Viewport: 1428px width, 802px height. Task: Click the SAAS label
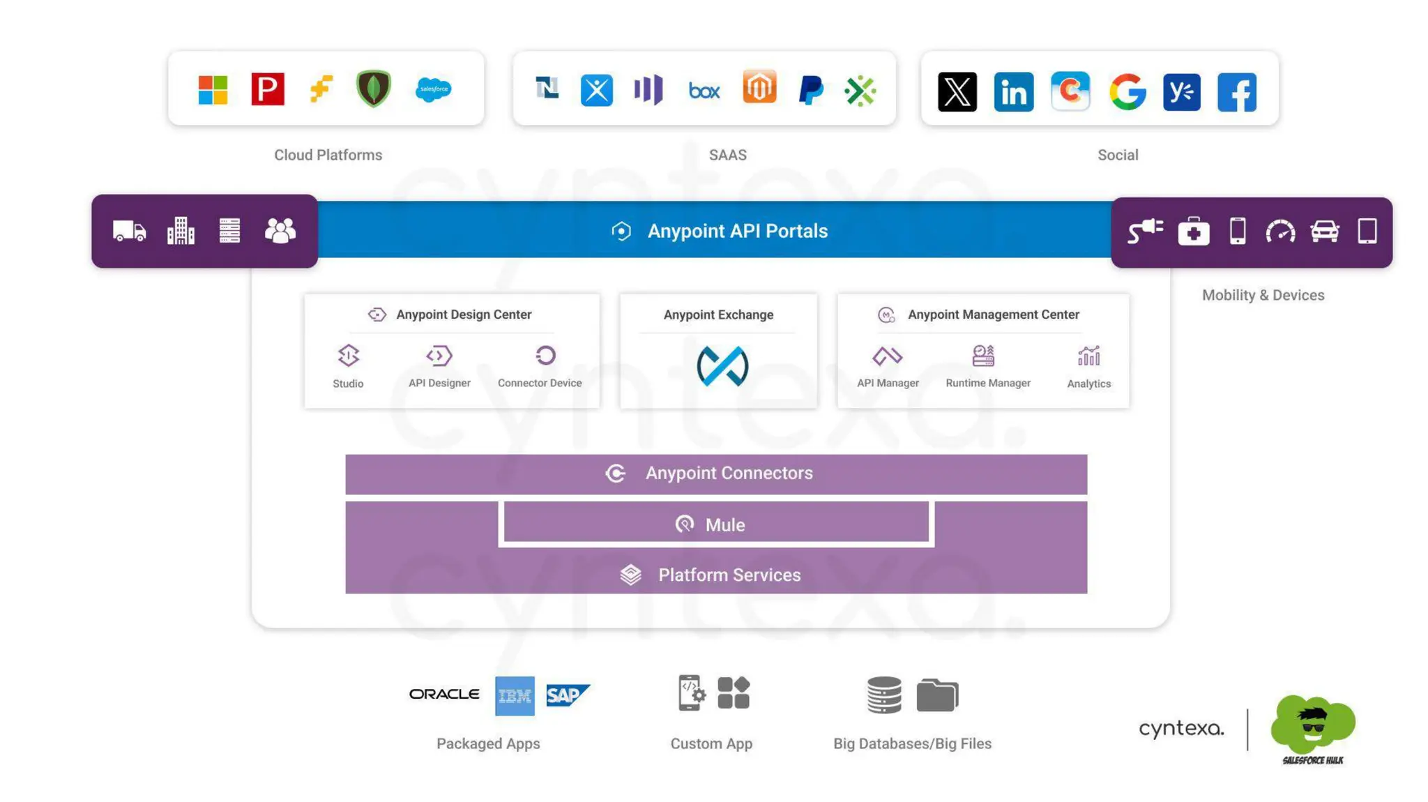[728, 155]
